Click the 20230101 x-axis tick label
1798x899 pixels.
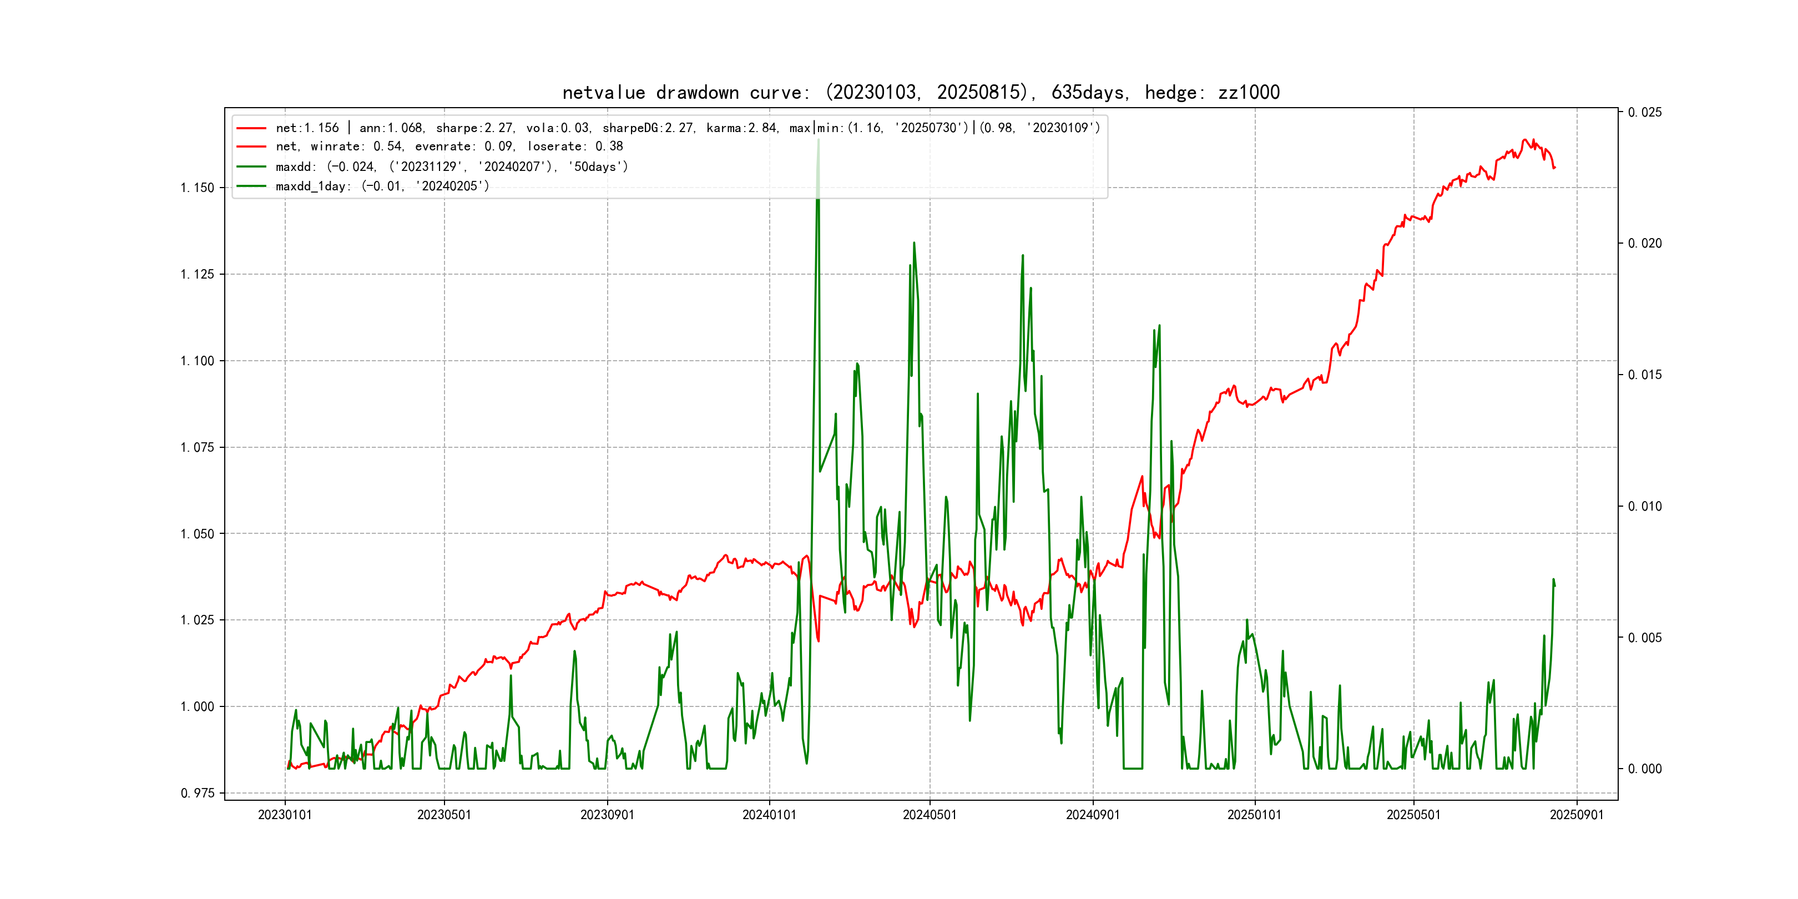coord(285,815)
